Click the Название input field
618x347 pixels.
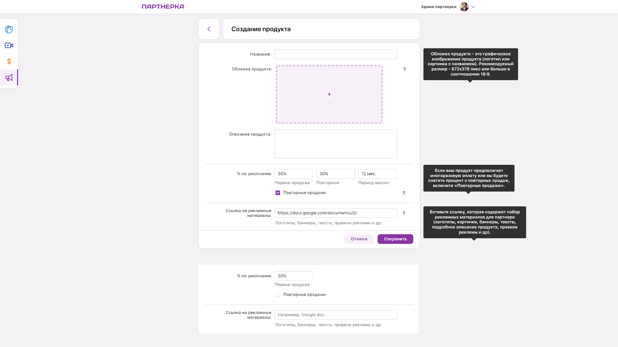coord(335,54)
